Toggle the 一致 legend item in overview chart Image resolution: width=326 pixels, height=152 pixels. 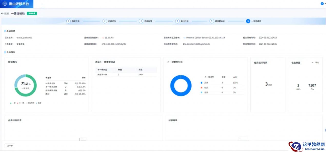pyautogui.click(x=12, y=103)
